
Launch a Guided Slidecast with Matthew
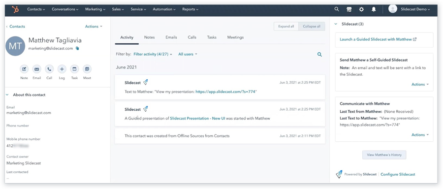[376, 39]
